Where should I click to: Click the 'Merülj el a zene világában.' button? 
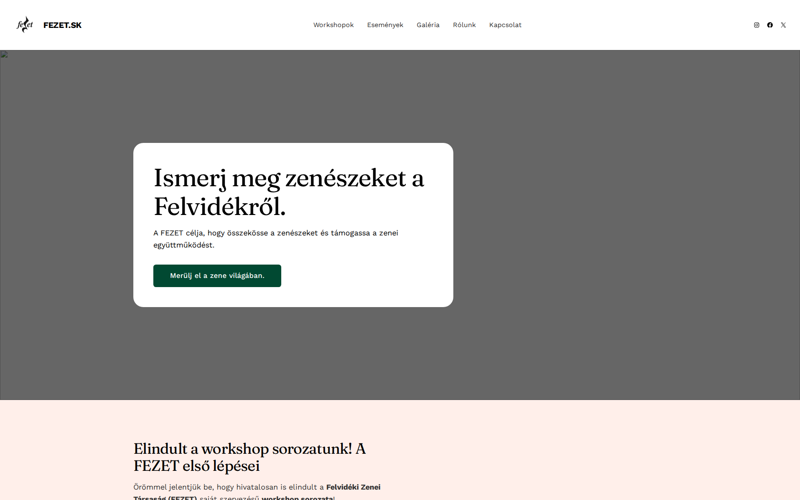pyautogui.click(x=217, y=275)
